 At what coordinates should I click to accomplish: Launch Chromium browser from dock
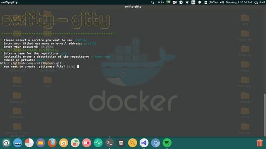(x=155, y=143)
